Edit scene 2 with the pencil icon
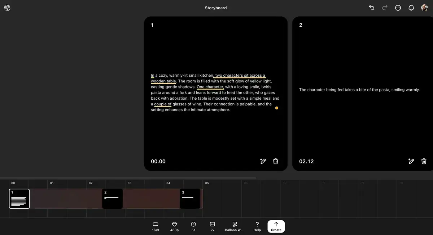 [x=411, y=161]
